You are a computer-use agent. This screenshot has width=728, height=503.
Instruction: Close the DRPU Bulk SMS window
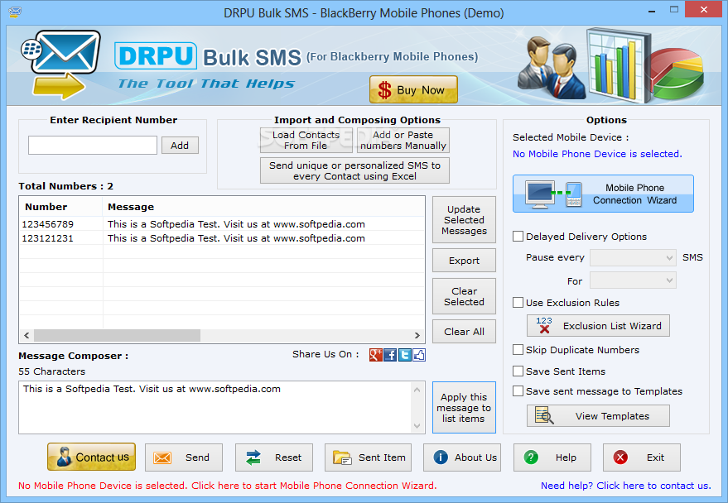[703, 9]
